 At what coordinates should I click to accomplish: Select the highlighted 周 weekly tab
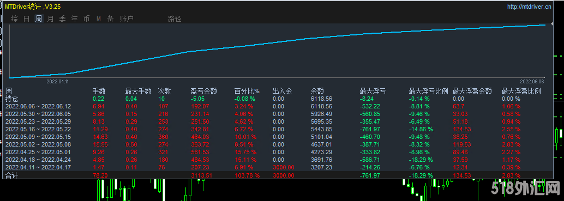tap(39, 19)
